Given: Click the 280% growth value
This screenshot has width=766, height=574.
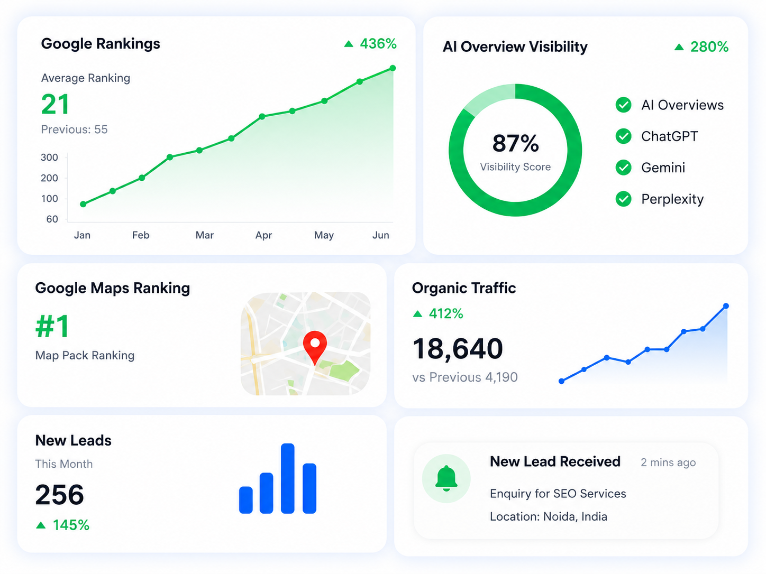Looking at the screenshot, I should click(x=709, y=47).
